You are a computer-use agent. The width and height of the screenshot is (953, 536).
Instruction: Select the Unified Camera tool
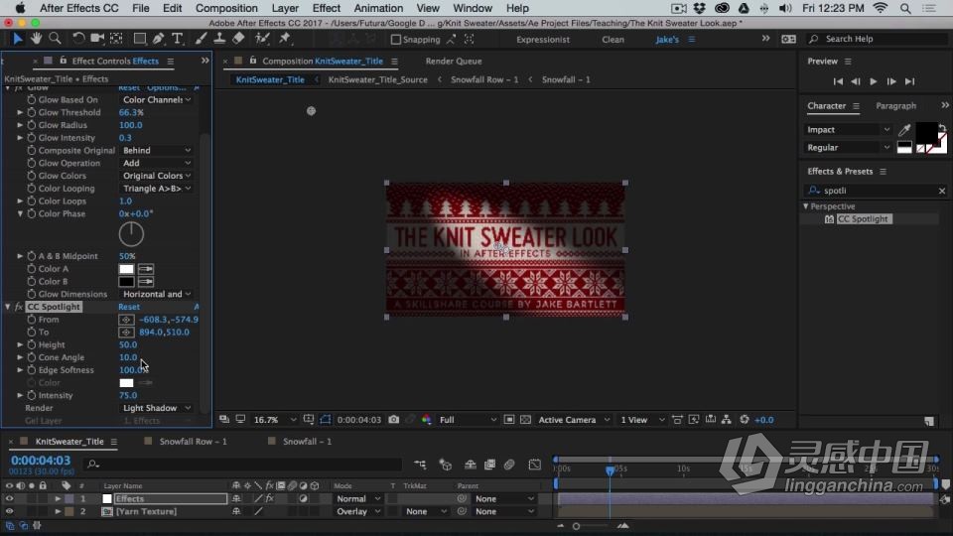(97, 39)
